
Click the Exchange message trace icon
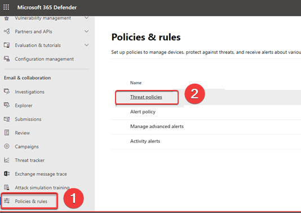7,174
